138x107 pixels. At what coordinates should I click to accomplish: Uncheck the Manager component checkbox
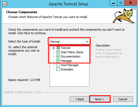pyautogui.click(x=58, y=61)
